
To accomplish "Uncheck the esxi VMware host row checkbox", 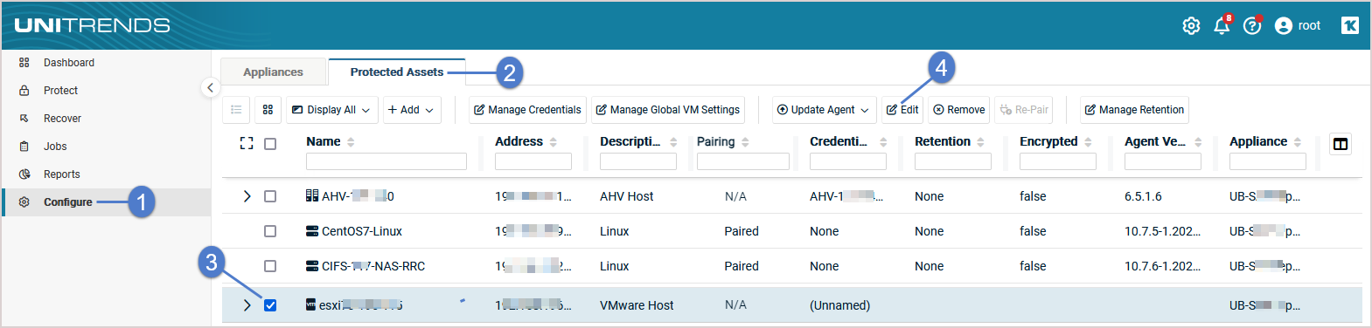I will (270, 305).
